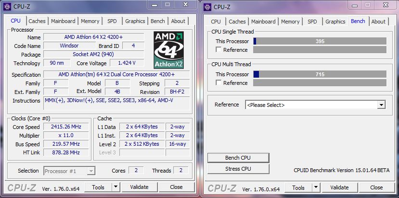Click the Cores value field
The width and height of the screenshot is (399, 198).
136,170
